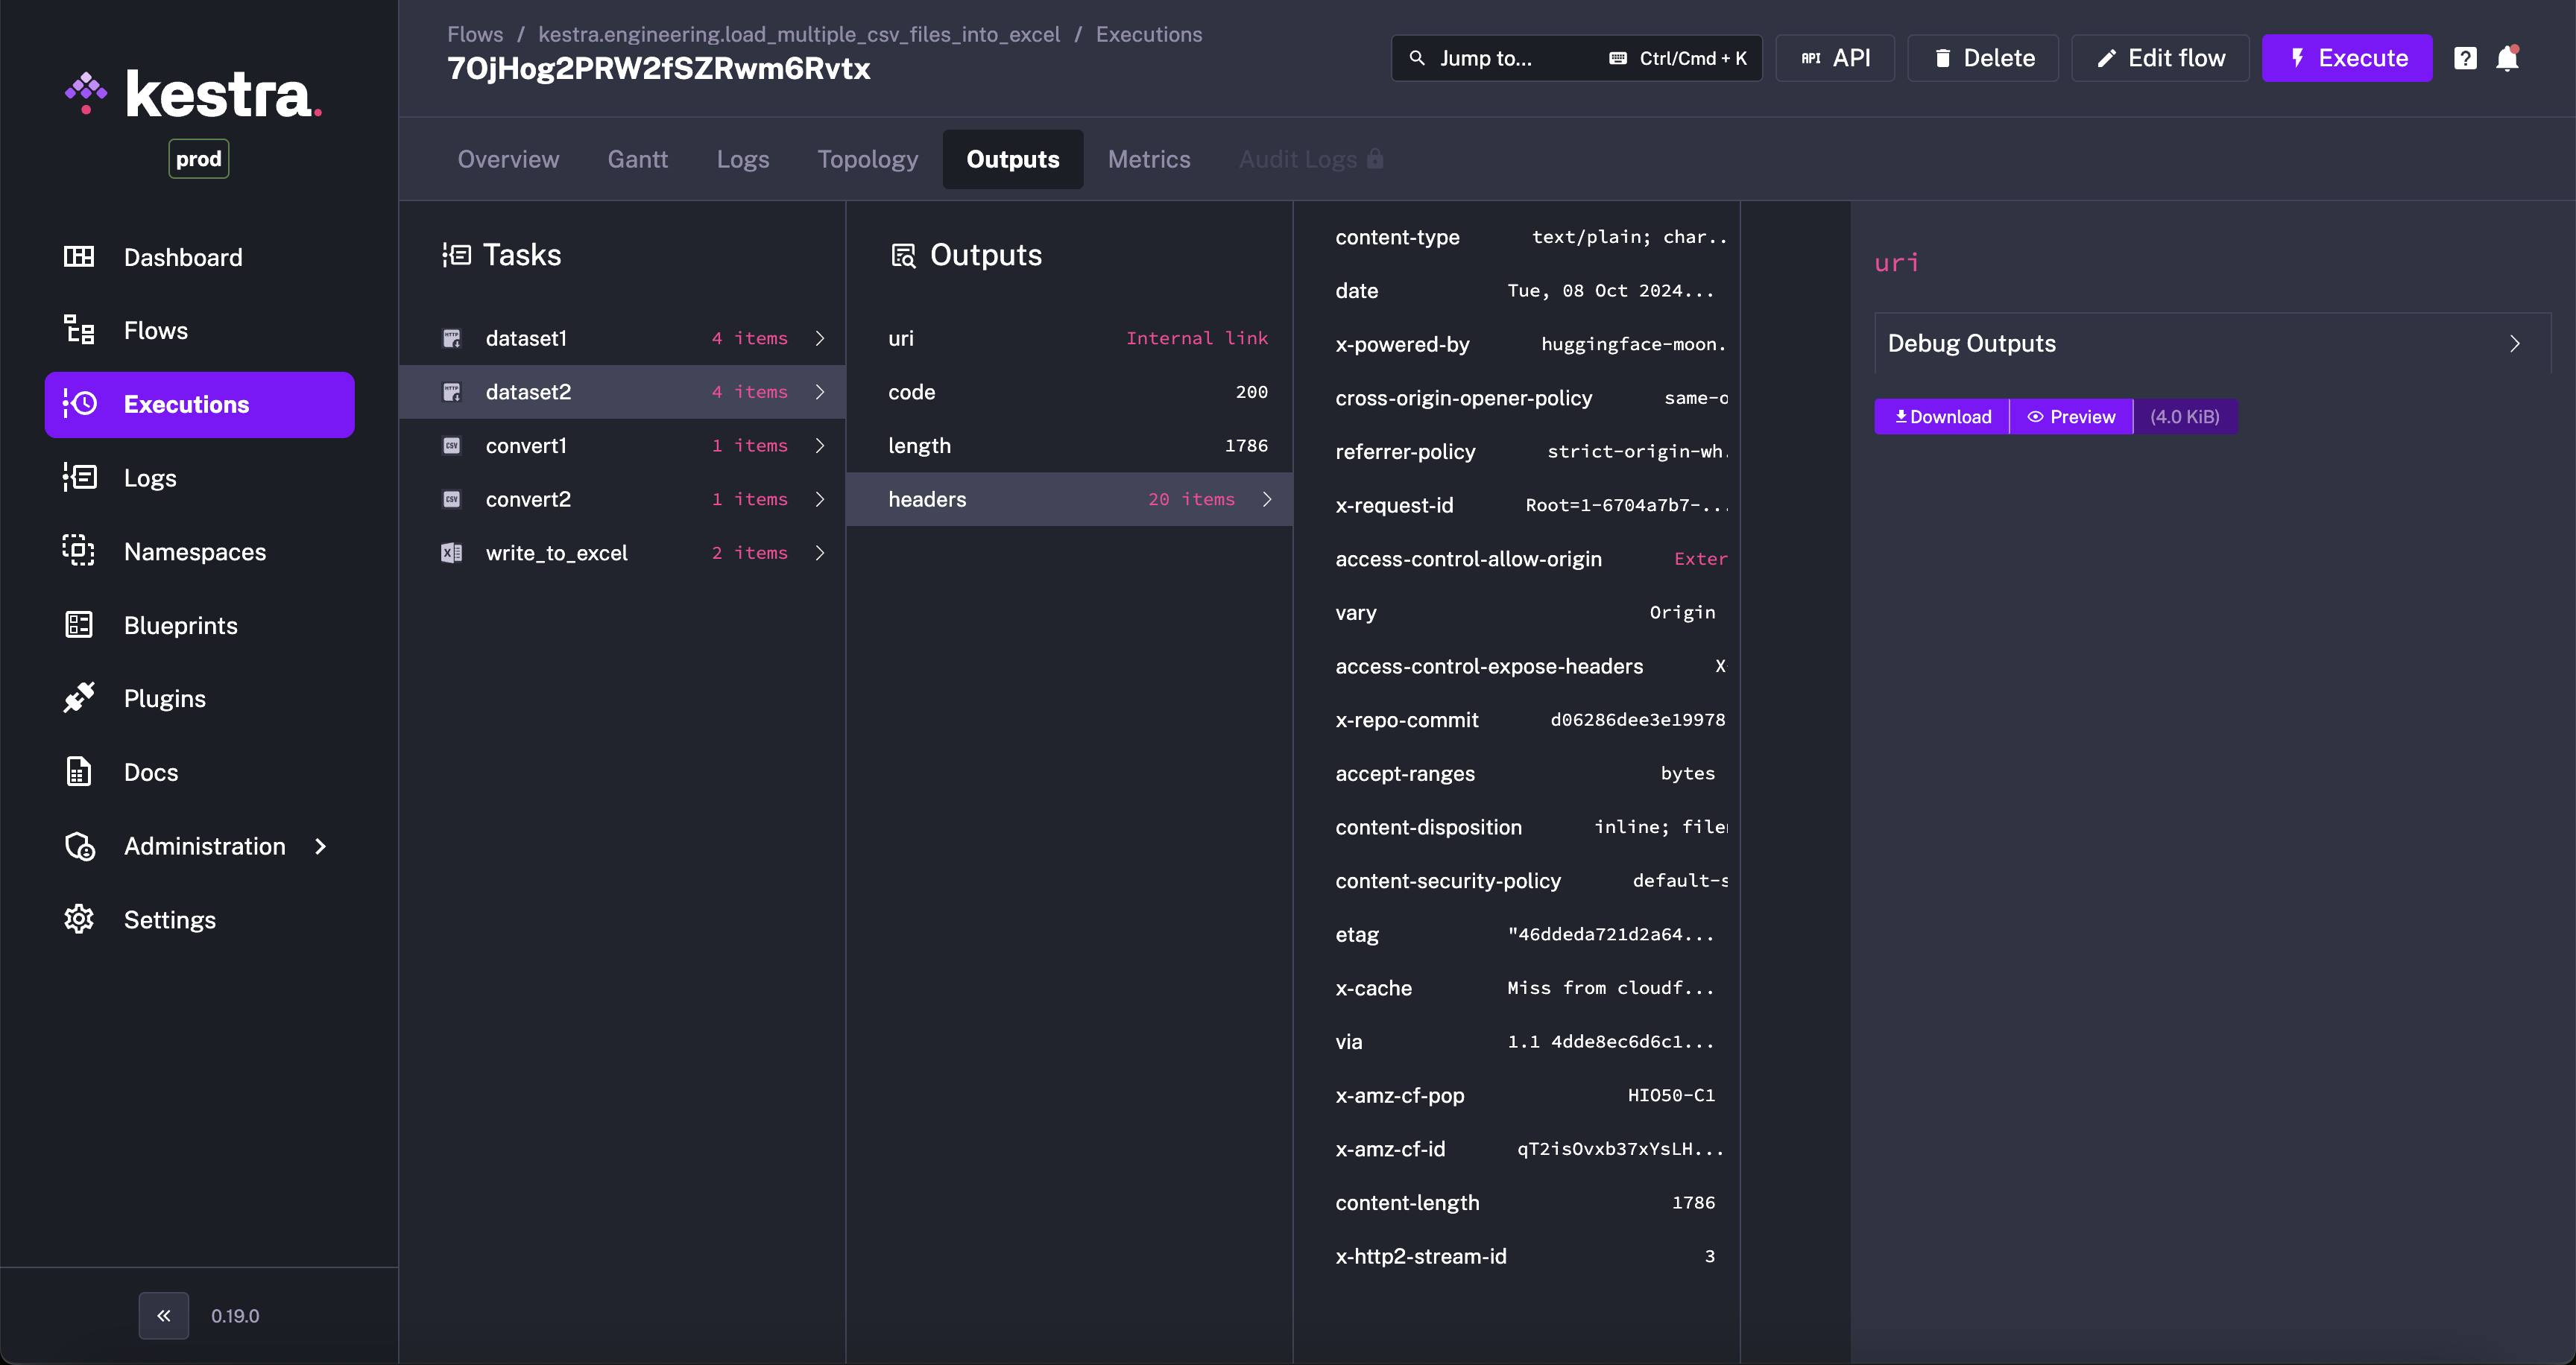The width and height of the screenshot is (2576, 1365).
Task: Open the notifications bell
Action: tap(2508, 58)
